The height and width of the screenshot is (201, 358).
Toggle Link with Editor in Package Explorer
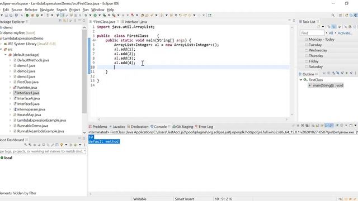(65, 21)
